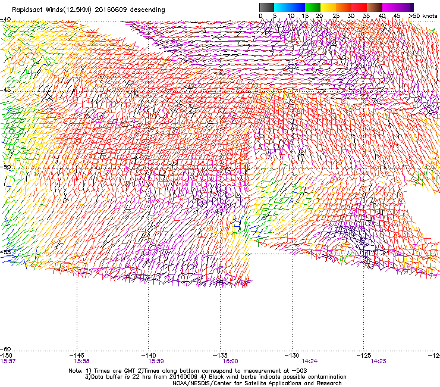Click the purple time label "16:00"
440x387 pixels.
tap(230, 361)
